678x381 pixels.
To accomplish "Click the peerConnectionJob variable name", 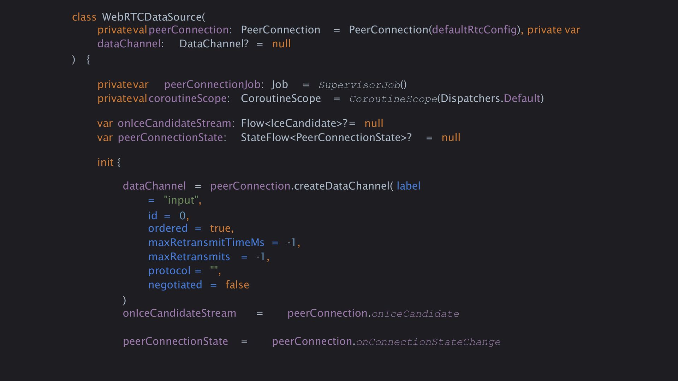I will (x=212, y=85).
